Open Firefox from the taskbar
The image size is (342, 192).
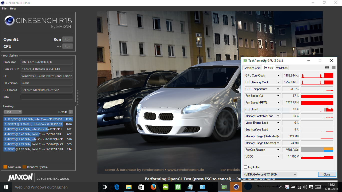point(153,187)
